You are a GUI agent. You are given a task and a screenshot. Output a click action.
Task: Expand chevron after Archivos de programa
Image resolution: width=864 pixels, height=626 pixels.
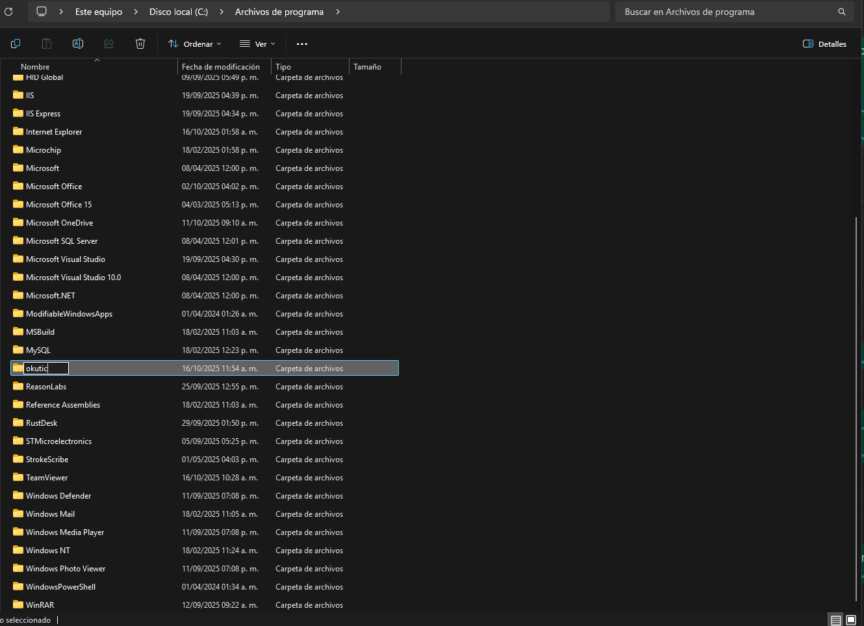tap(338, 12)
